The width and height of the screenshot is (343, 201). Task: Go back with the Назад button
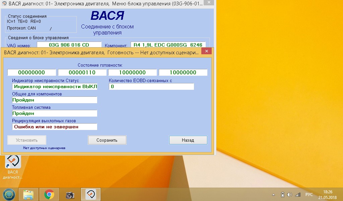click(x=188, y=140)
